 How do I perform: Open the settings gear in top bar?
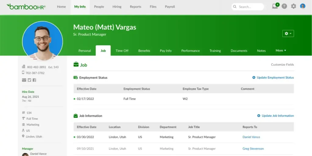(293, 6)
